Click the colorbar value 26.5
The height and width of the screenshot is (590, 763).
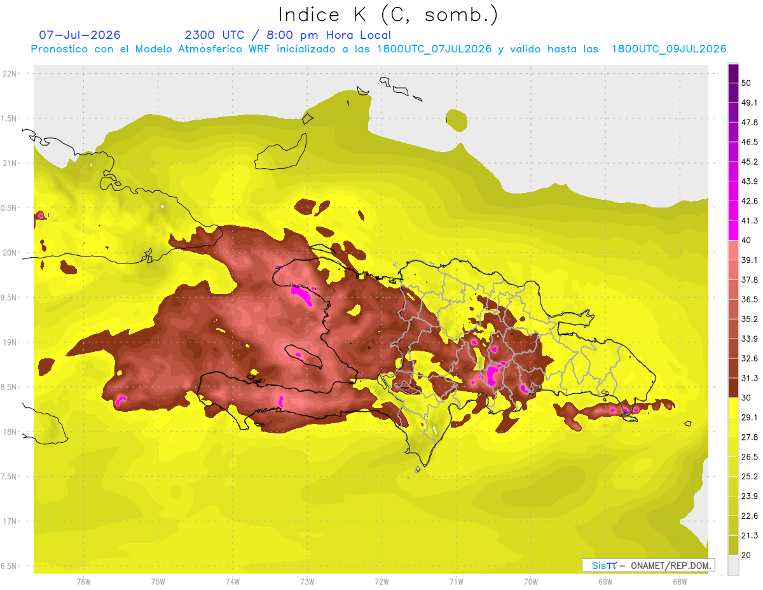[749, 457]
